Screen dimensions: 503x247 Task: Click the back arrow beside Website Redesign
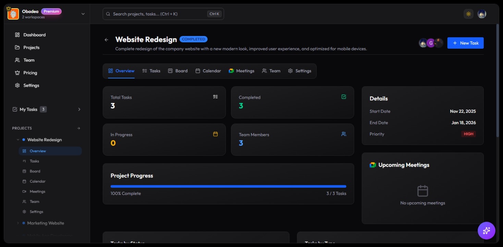[x=106, y=40]
